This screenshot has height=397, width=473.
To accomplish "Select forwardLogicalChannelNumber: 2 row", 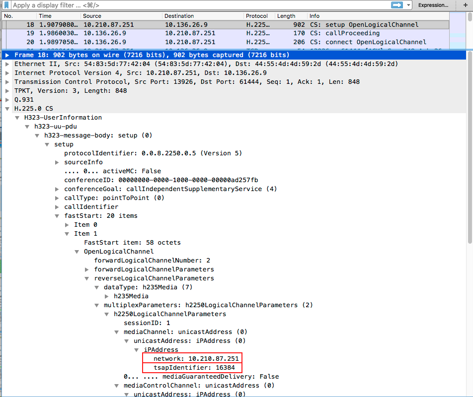I will click(x=234, y=261).
